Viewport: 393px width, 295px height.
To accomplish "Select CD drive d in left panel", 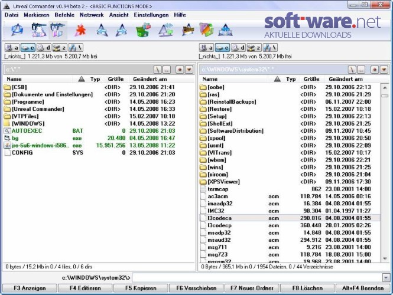I will pos(43,48).
